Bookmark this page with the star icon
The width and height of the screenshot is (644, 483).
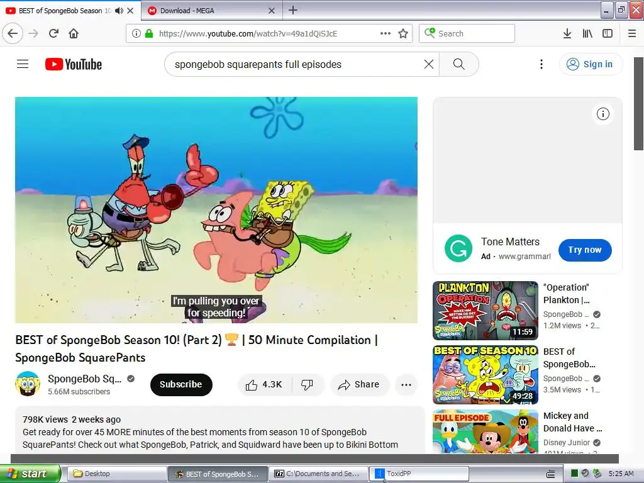pyautogui.click(x=403, y=33)
